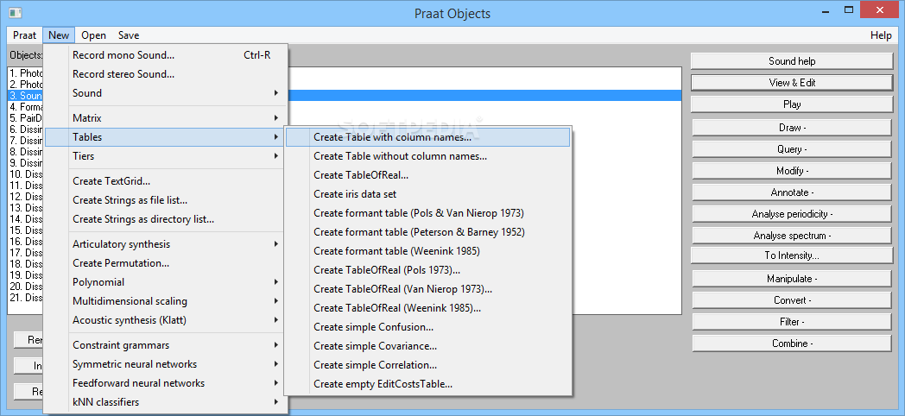Choose Create Table without column names...
905x416 pixels.
coord(427,156)
